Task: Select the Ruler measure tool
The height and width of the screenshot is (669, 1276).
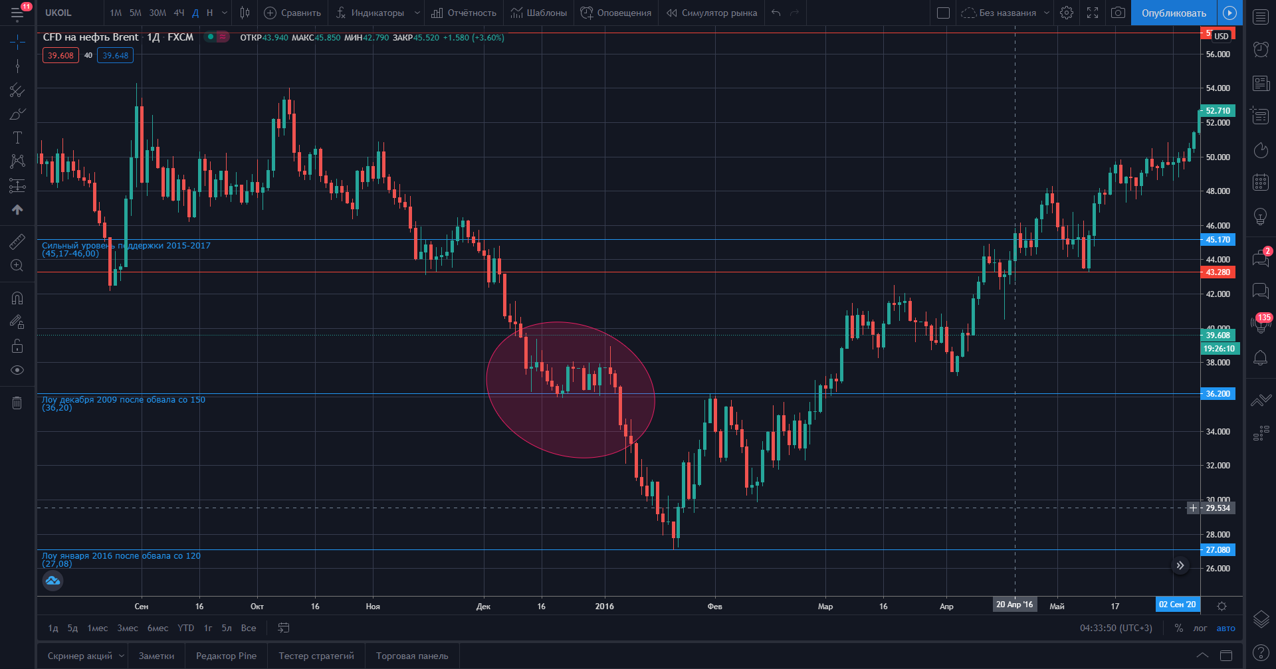Action: click(x=17, y=242)
